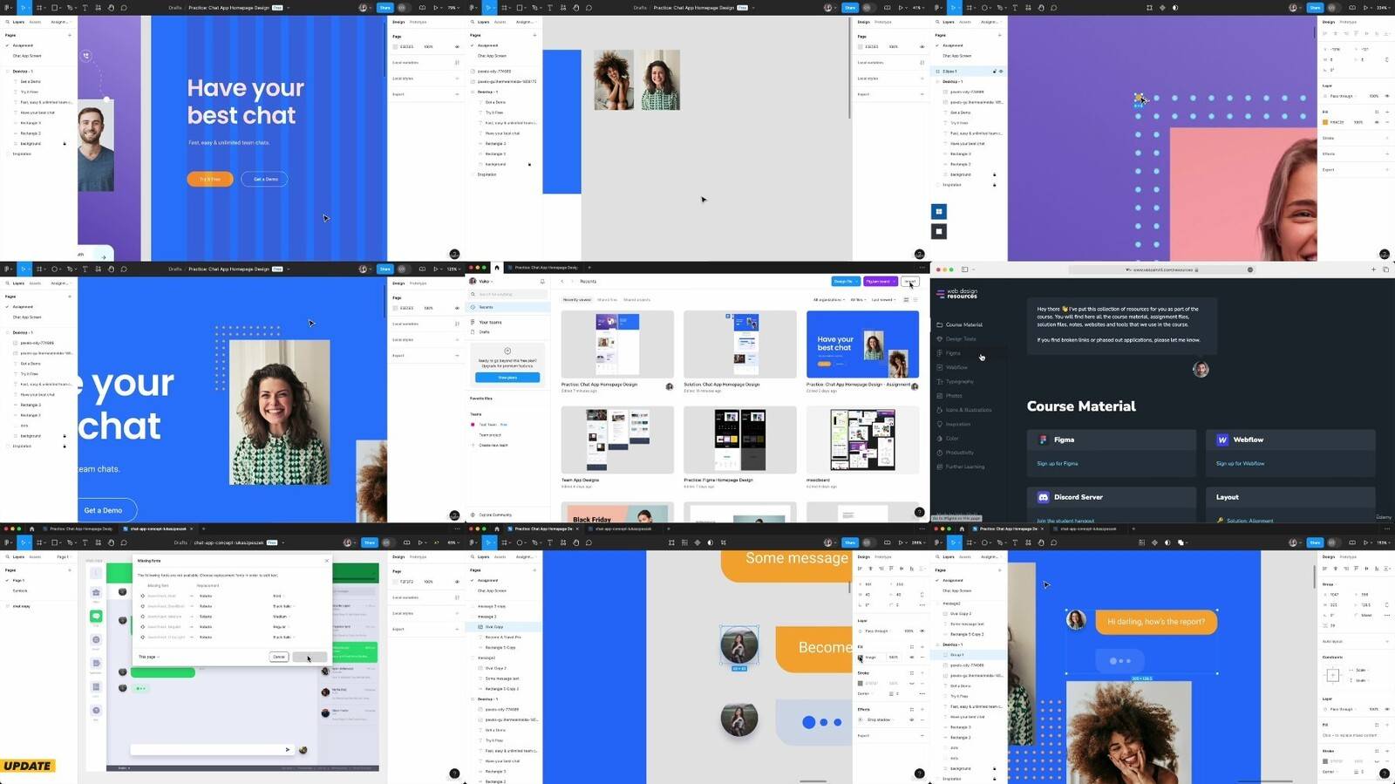This screenshot has height=784, width=1395.
Task: Open 'This page' dropdown in Missing fonts dialog
Action: [149, 657]
